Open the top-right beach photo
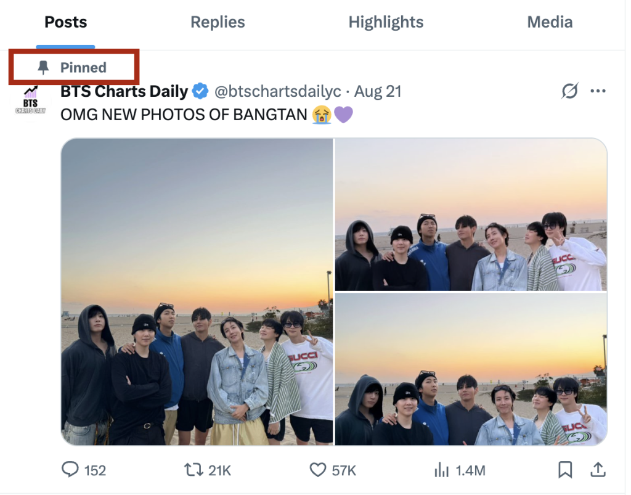 click(471, 214)
